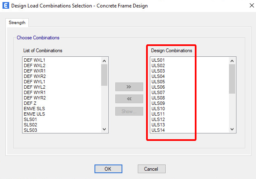Click the remove (<<) arrow button
Screen dimensions: 256x179
click(129, 99)
